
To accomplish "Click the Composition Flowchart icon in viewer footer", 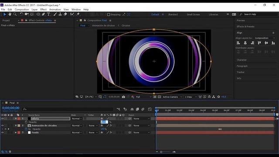I will tap(214, 97).
